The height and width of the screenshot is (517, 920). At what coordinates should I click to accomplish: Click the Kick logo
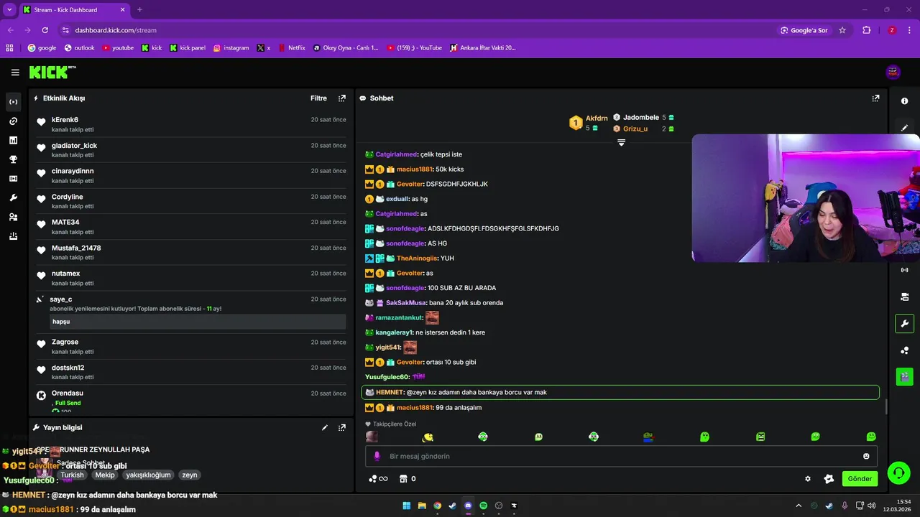point(52,72)
